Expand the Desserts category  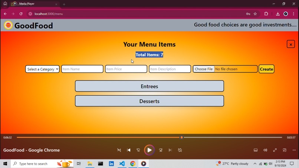[x=149, y=101]
